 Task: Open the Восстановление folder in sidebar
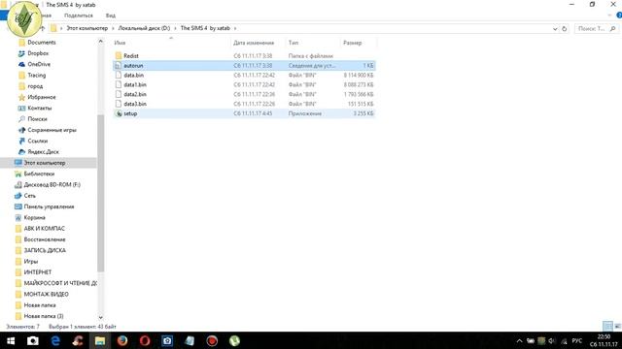(x=45, y=239)
